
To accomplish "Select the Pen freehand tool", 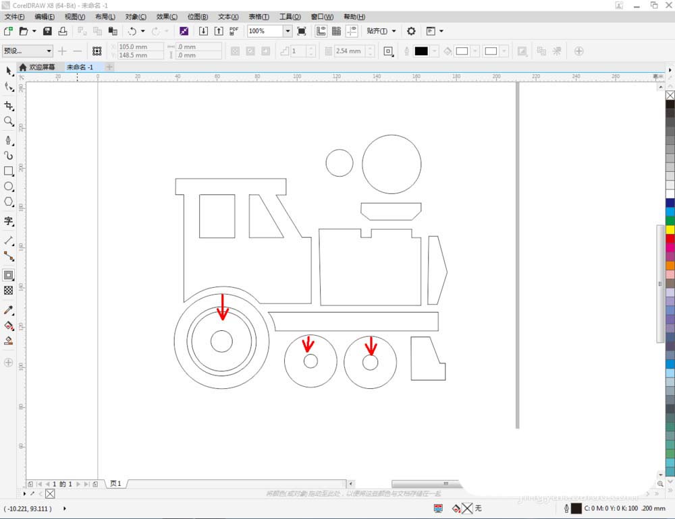I will 9,140.
